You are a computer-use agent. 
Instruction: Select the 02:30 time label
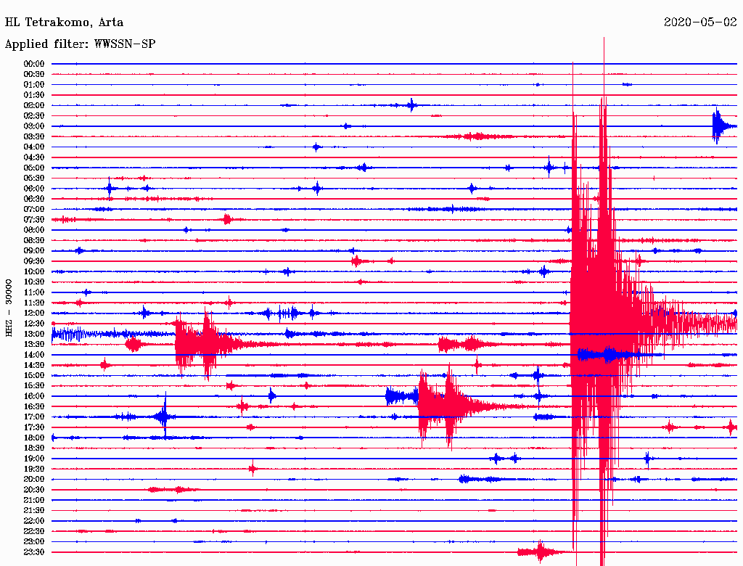coord(33,116)
